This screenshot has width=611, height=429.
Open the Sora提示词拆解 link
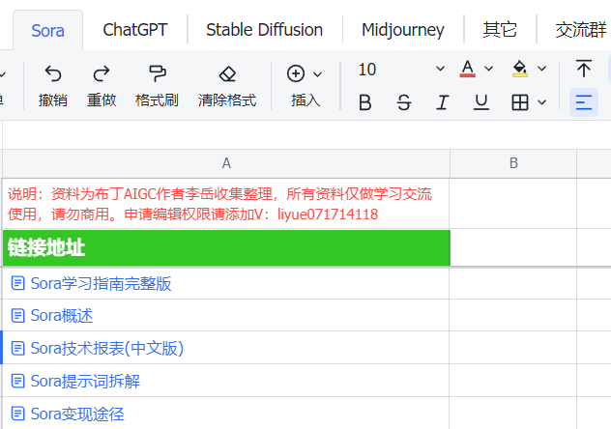[85, 381]
